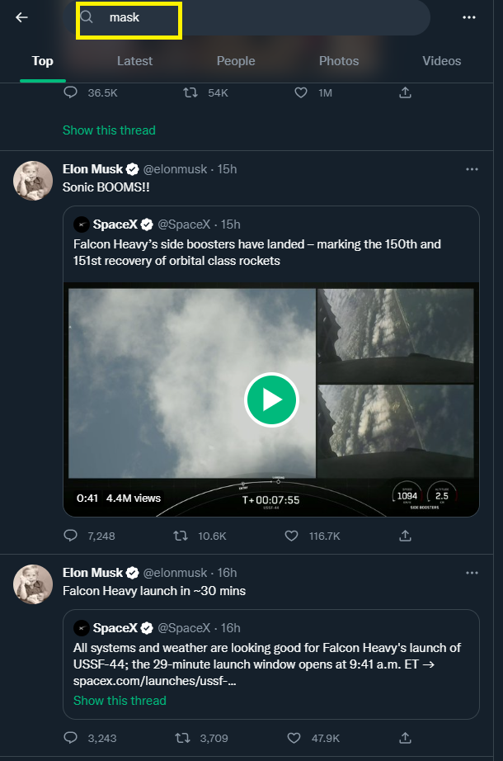Like the Falcon Heavy launch tweet
Viewport: 503px width, 761px height.
[294, 738]
